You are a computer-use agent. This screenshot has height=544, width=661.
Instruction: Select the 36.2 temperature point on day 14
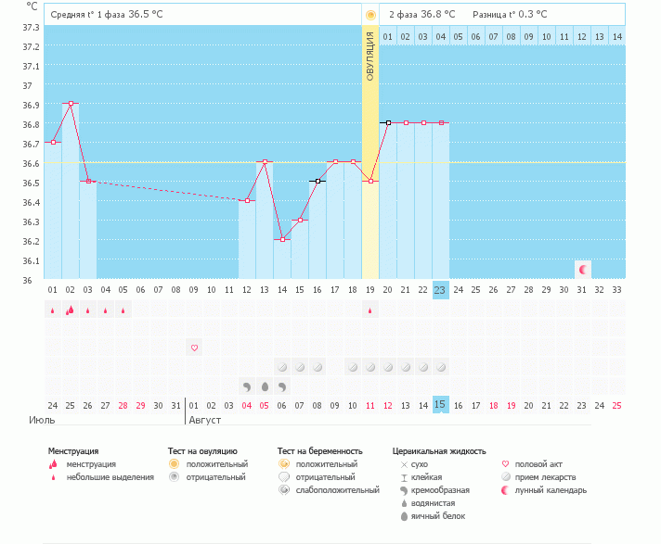coord(282,239)
